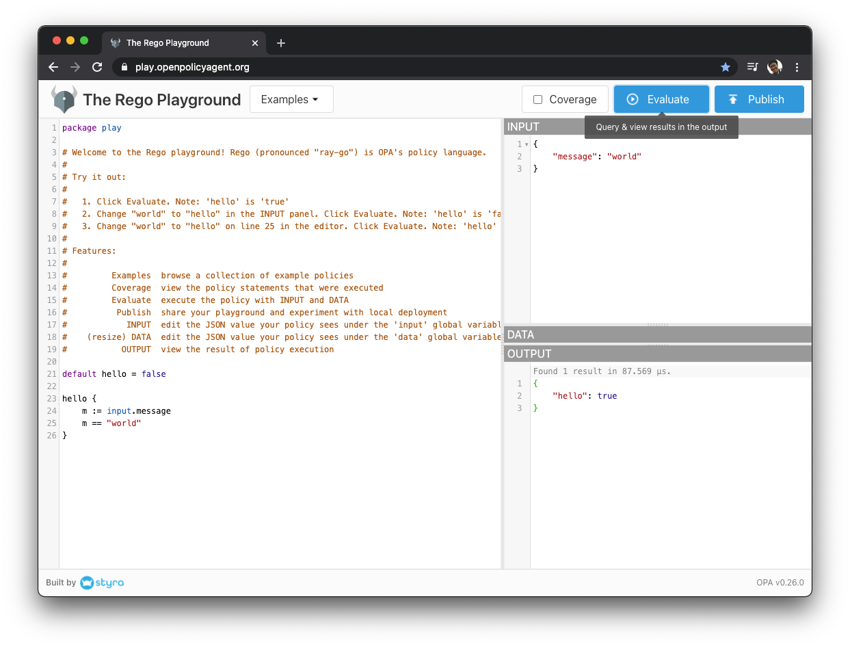Click the Publish button
Screen dimensions: 850x647
tap(759, 99)
